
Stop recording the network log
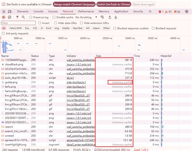(4, 17)
